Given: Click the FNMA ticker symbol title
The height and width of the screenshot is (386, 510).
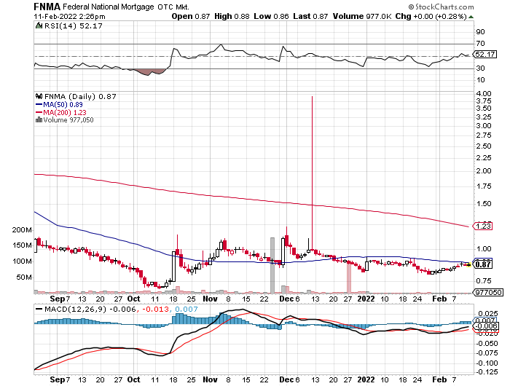Looking at the screenshot, I should (x=47, y=7).
